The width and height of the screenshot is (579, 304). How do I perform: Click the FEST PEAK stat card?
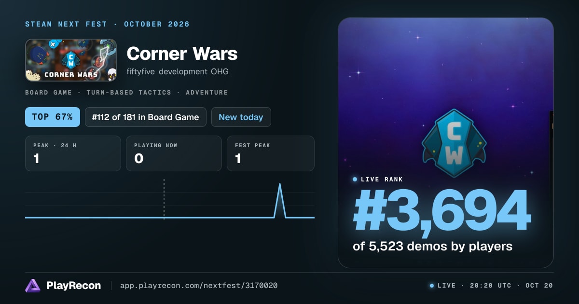[271, 153]
